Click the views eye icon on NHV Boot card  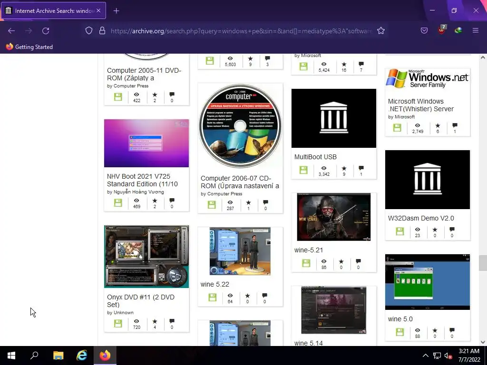pyautogui.click(x=136, y=201)
